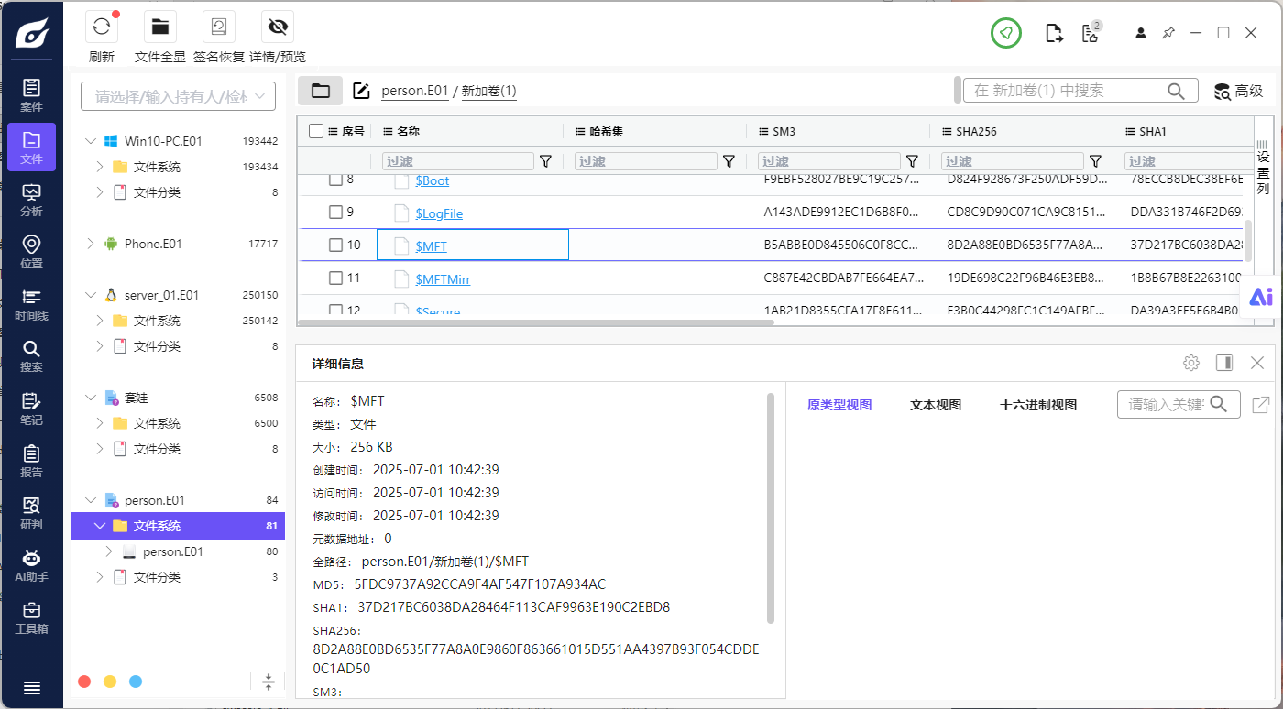Open the $MFTMirr file link

443,278
